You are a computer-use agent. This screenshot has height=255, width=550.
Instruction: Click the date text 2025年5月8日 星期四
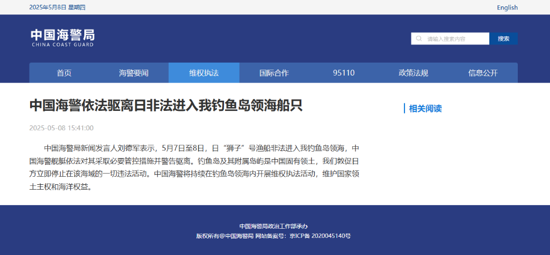[x=57, y=7]
